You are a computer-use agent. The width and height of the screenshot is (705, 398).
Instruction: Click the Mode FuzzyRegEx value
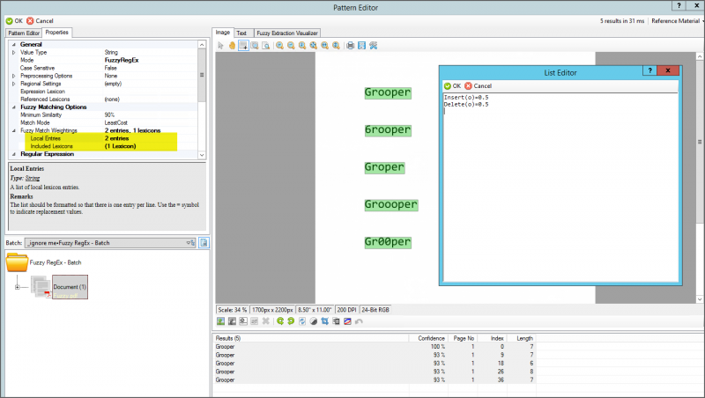(x=122, y=60)
